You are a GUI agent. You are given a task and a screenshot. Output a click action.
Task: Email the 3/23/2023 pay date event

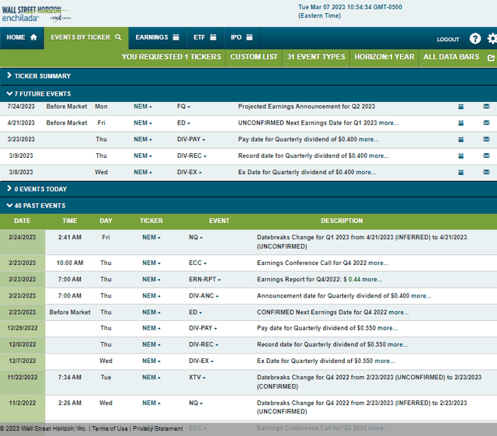point(486,139)
